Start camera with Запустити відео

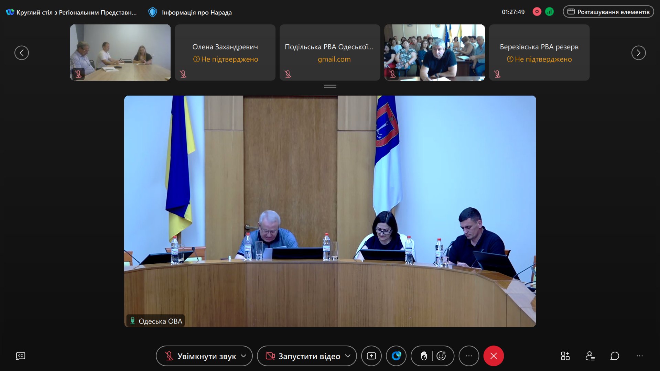tap(303, 356)
